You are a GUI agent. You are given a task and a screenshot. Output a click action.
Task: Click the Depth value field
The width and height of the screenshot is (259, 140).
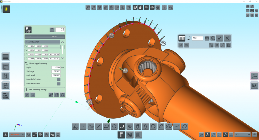click(x=56, y=67)
